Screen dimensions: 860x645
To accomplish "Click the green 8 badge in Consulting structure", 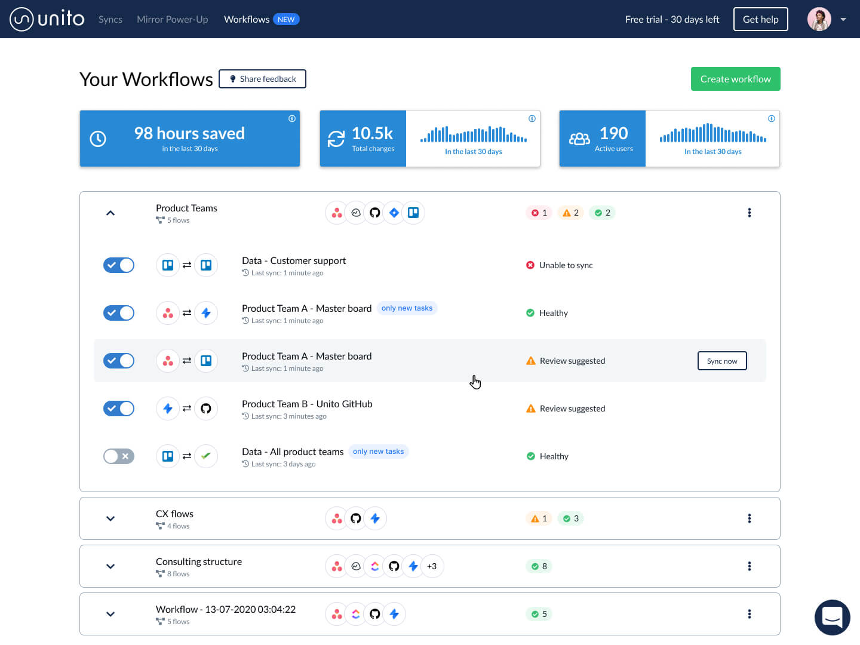I will click(539, 566).
